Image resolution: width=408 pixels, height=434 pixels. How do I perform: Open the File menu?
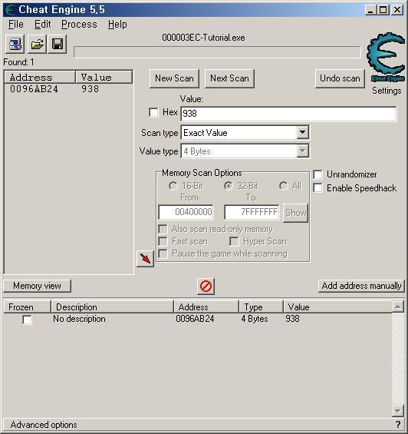click(x=16, y=25)
